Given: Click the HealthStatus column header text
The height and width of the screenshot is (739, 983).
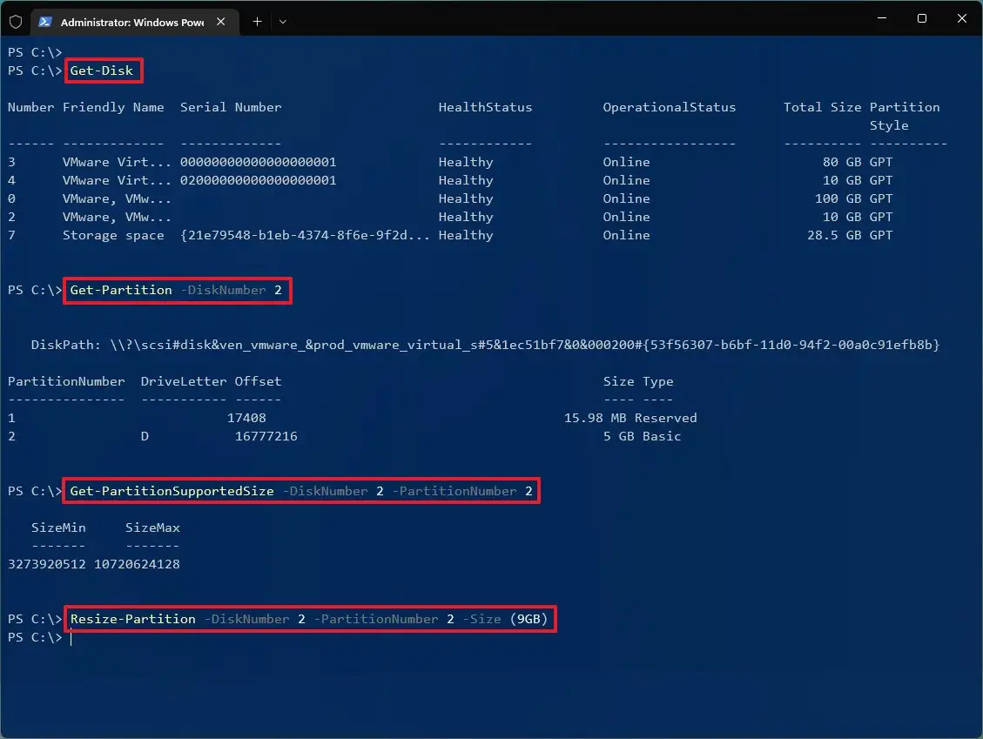Looking at the screenshot, I should (x=485, y=107).
